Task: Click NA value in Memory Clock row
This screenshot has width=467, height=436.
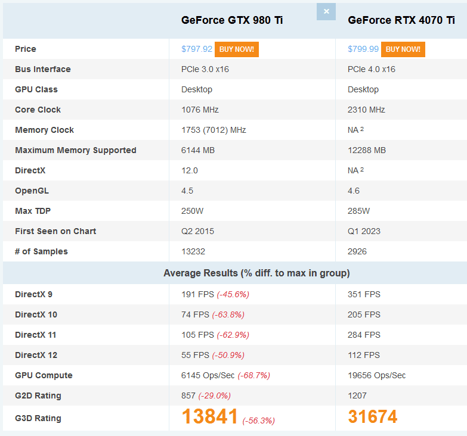Action: (355, 130)
